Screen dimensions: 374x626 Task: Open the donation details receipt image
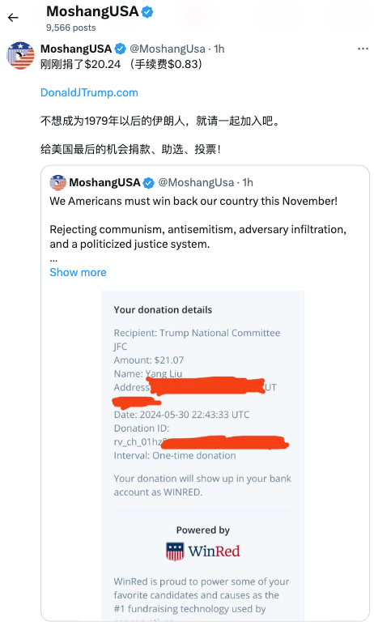coord(202,455)
